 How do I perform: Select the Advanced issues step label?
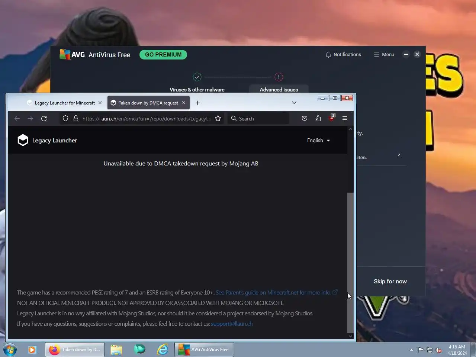coord(279,90)
